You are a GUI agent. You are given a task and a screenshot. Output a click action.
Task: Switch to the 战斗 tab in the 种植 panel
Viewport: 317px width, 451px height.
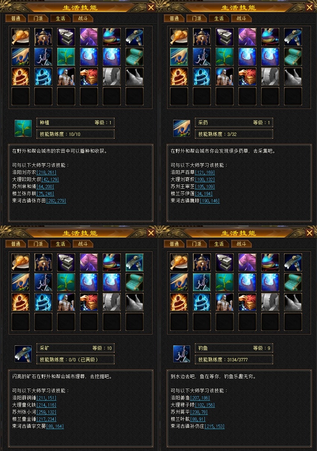pos(83,18)
